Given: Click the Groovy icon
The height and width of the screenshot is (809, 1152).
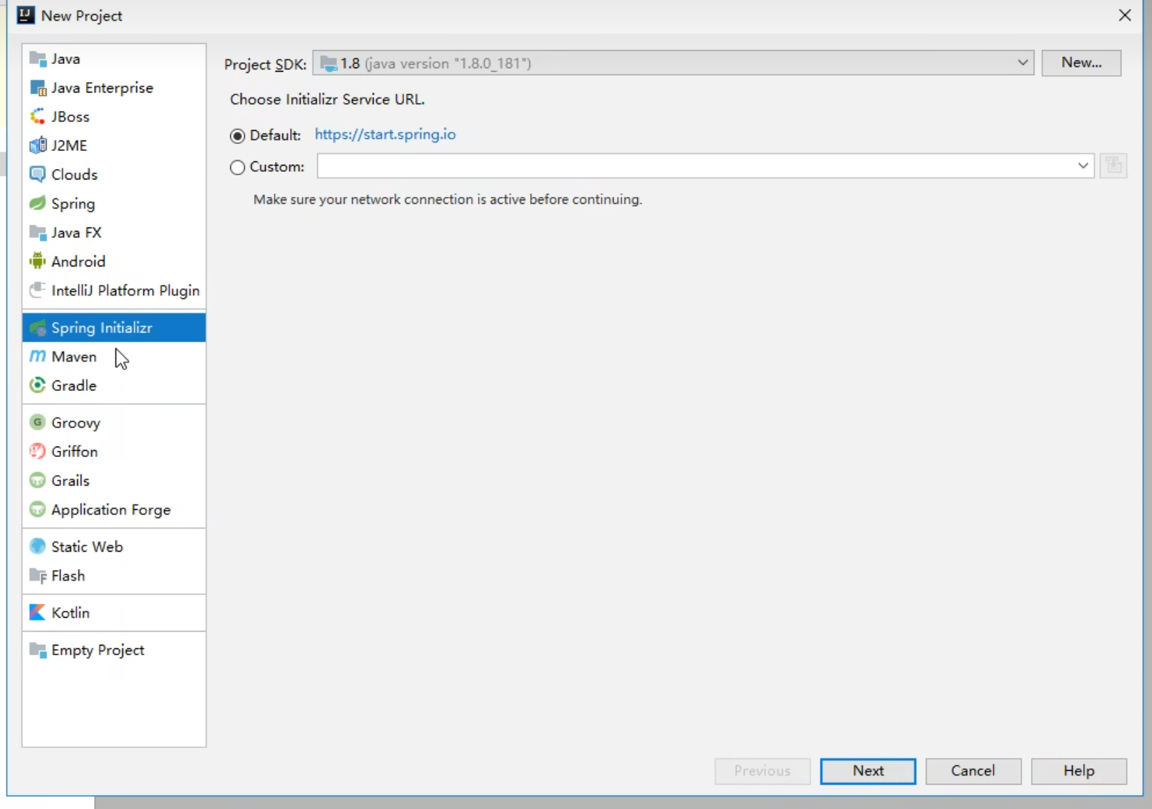Looking at the screenshot, I should (x=38, y=423).
